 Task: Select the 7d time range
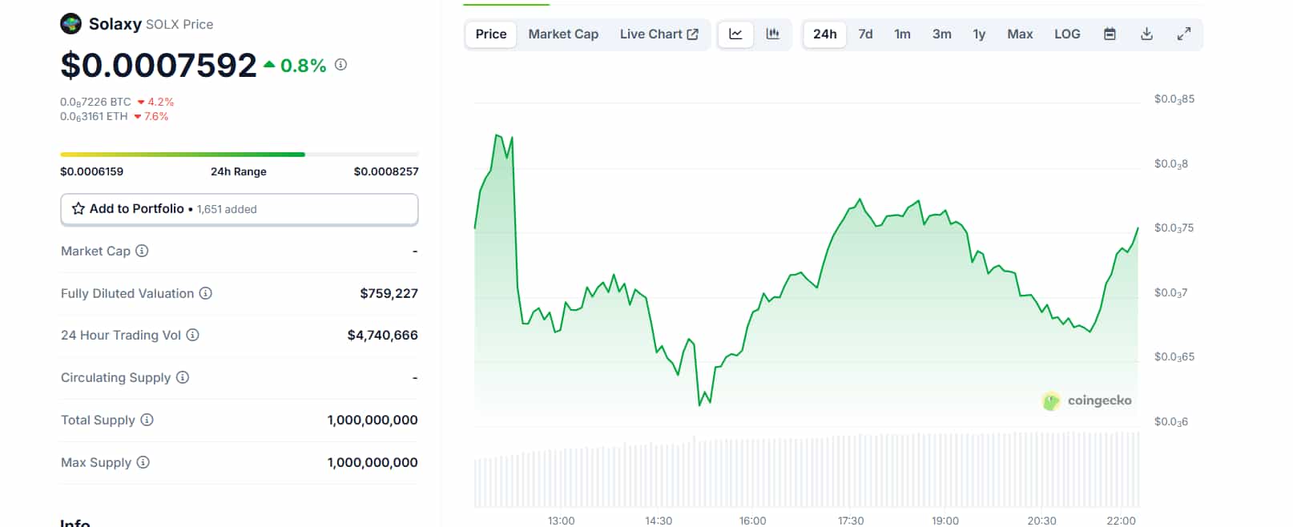(865, 34)
